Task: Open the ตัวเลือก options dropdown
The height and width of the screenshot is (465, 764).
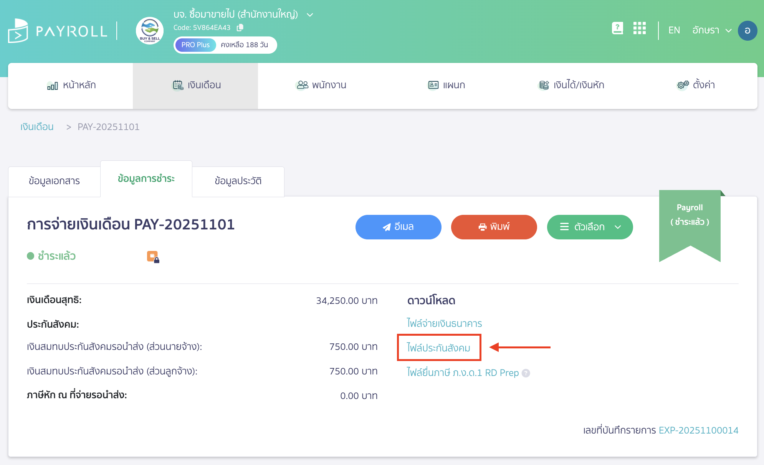Action: pos(590,227)
